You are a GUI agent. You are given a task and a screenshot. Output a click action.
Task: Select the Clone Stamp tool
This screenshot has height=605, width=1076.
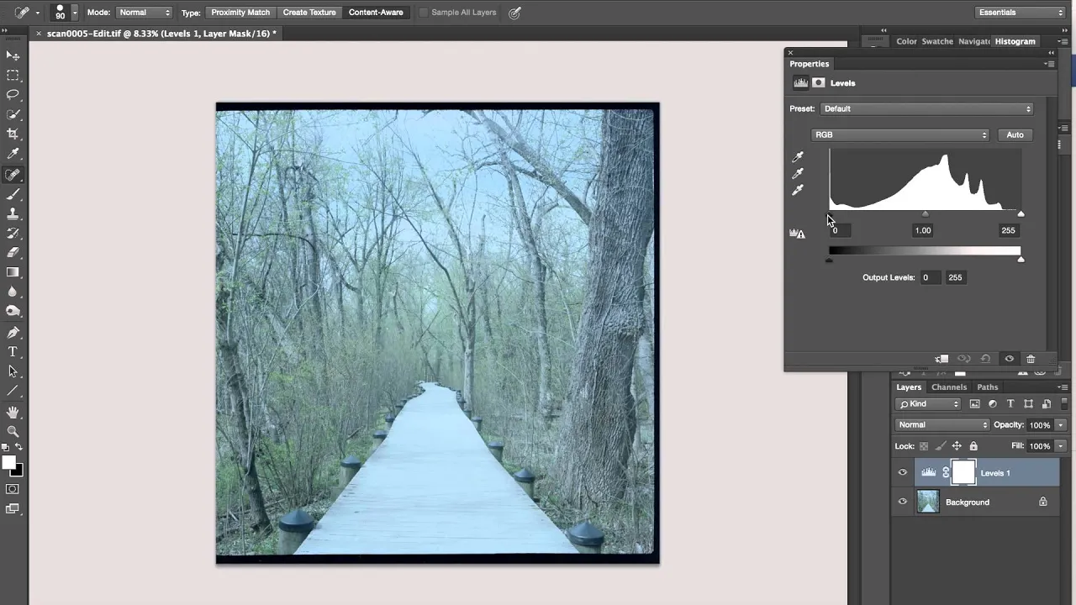tap(13, 214)
